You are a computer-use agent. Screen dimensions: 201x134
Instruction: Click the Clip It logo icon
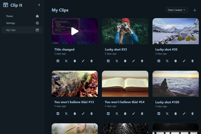[x=5, y=5]
